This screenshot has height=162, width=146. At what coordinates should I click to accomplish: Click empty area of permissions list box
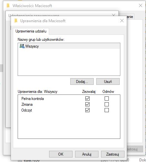(x=69, y=125)
